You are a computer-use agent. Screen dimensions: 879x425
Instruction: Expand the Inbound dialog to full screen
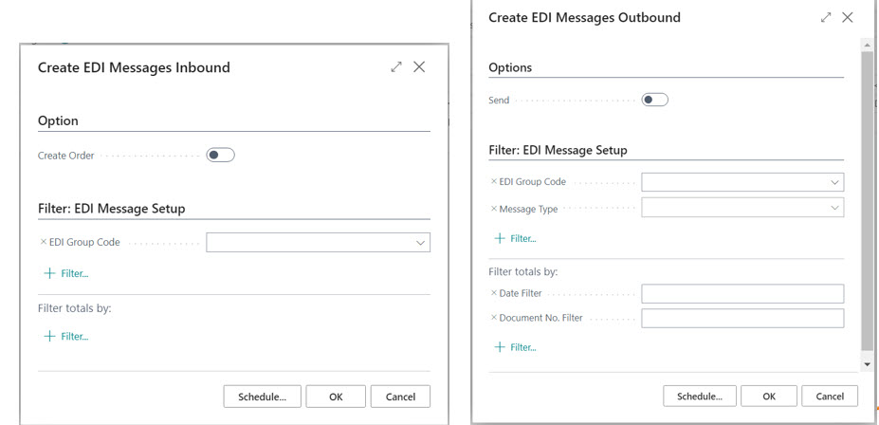coord(396,68)
